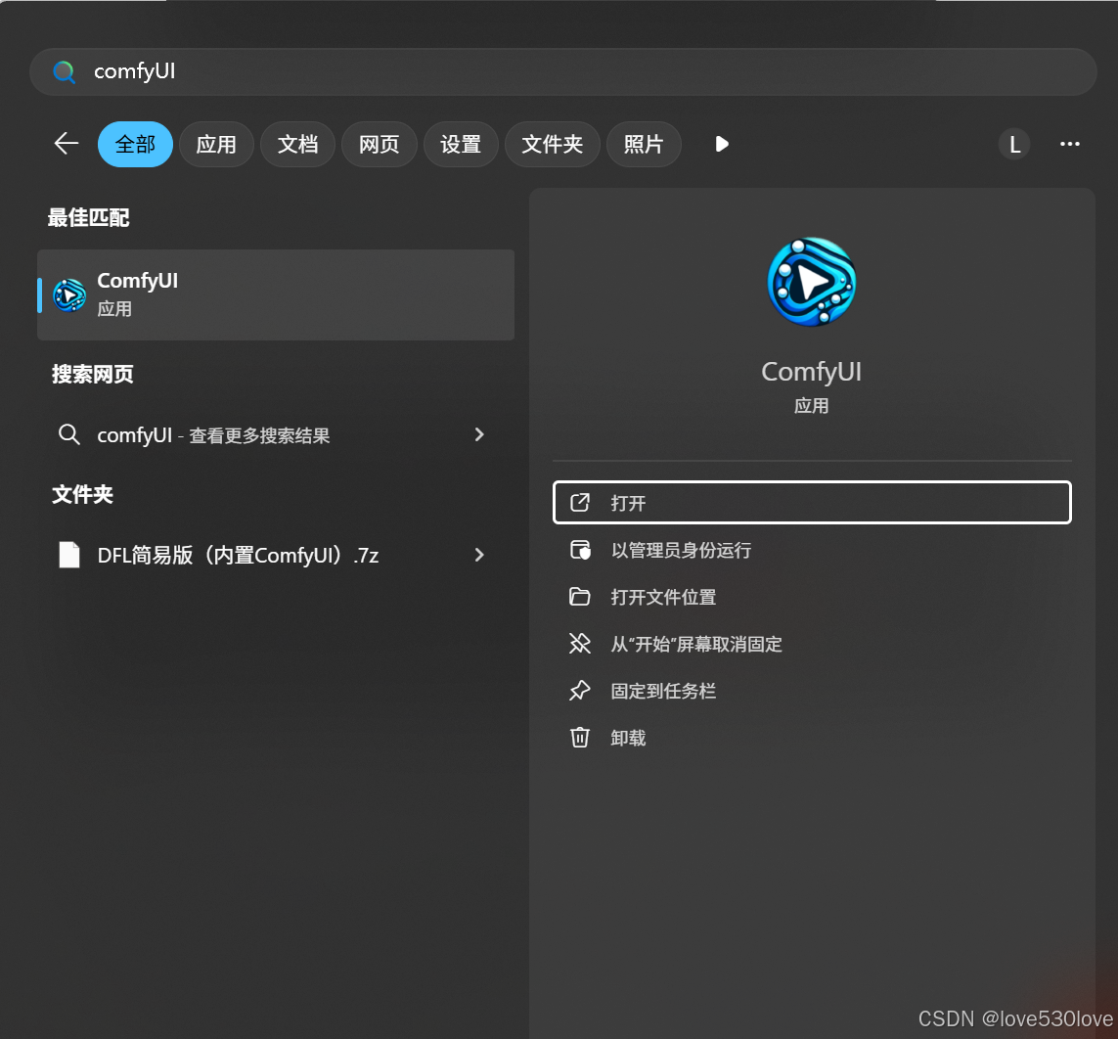Screen dimensions: 1118x1039
Task: Click the open-external icon beside 打开
Action: coord(580,503)
